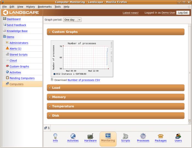Click the Custom Graphs sidebar icon

[7, 66]
